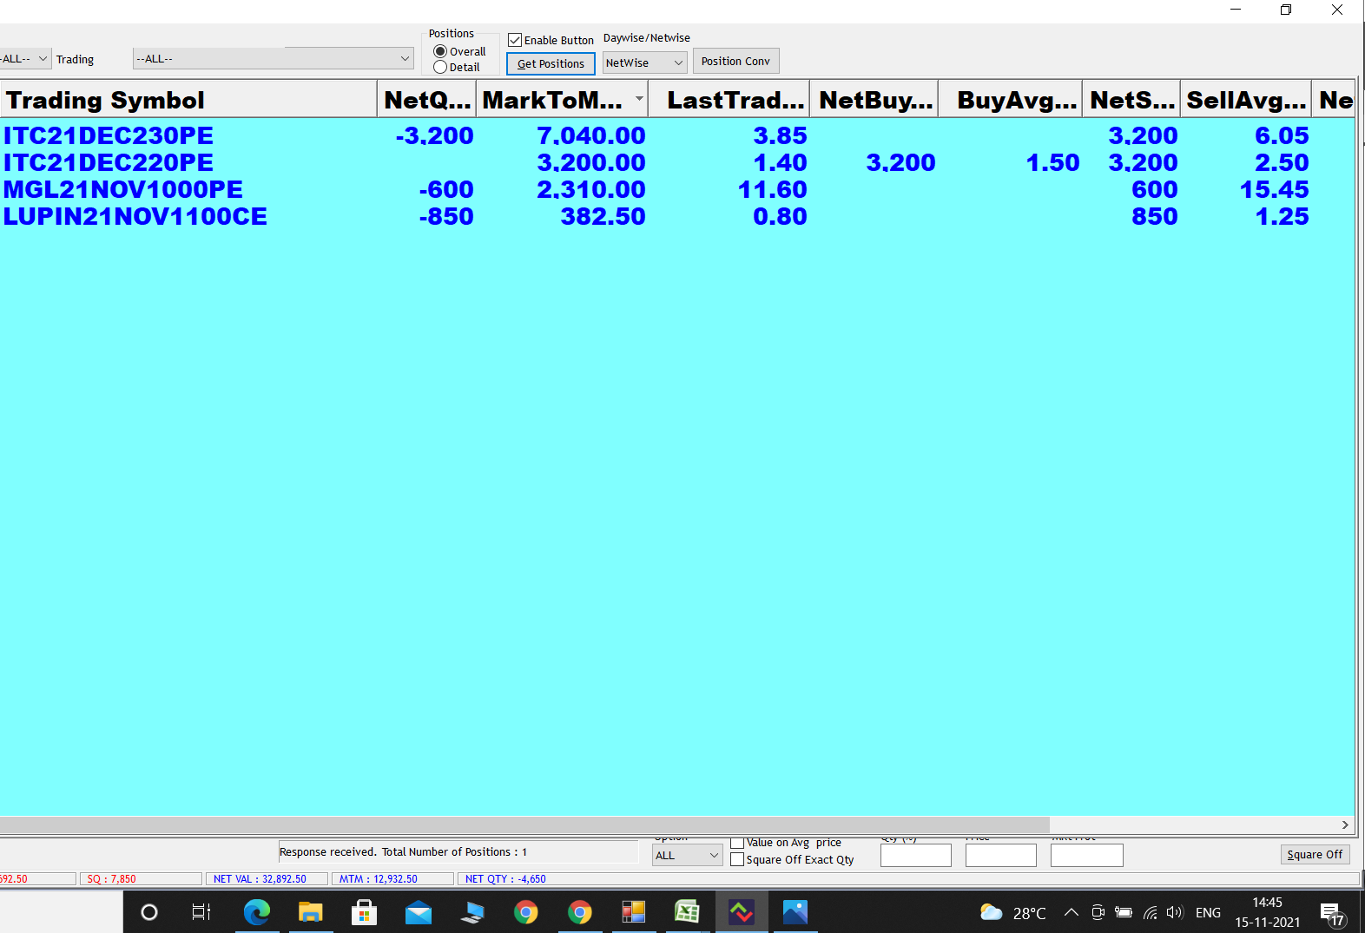Image resolution: width=1365 pixels, height=933 pixels.
Task: Click Position Conv button
Action: [x=735, y=61]
